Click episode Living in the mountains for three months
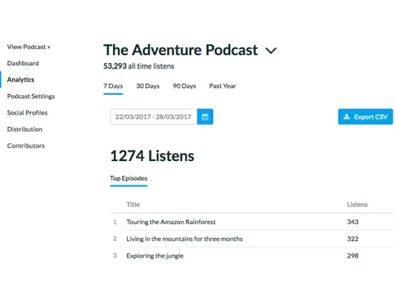 tap(184, 238)
